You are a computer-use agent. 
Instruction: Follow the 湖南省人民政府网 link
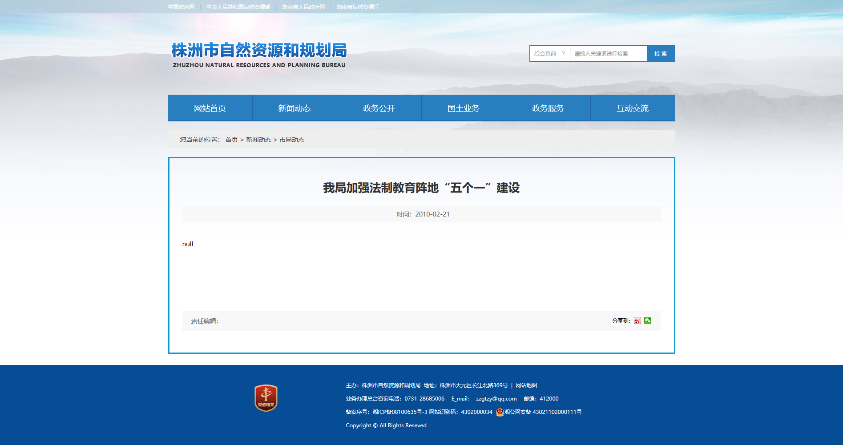[x=303, y=7]
